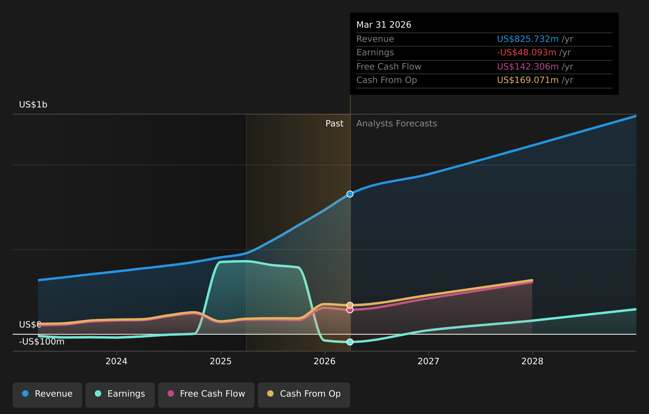
Task: Click the US$825.732m revenue value
Action: [528, 39]
